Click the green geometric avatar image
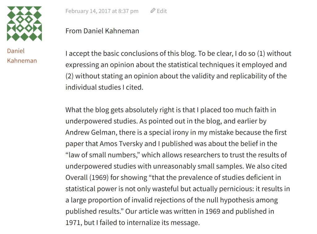 (x=24, y=24)
